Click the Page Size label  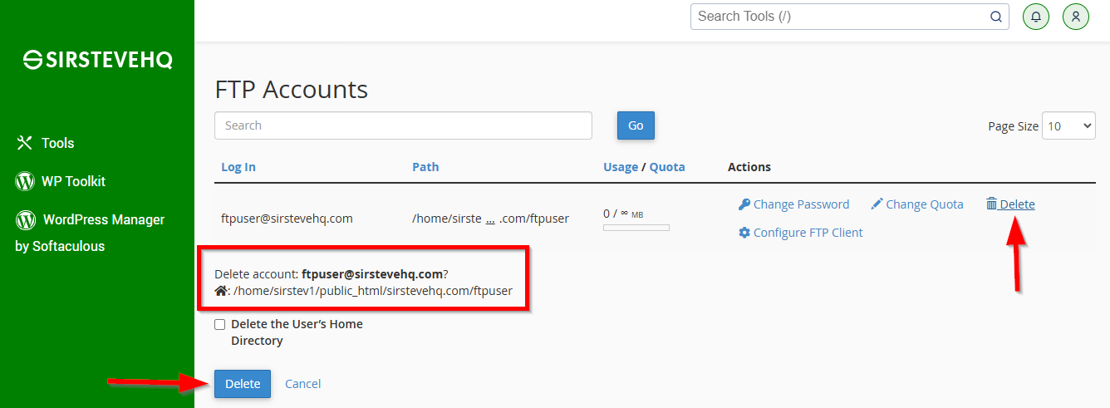(1013, 126)
